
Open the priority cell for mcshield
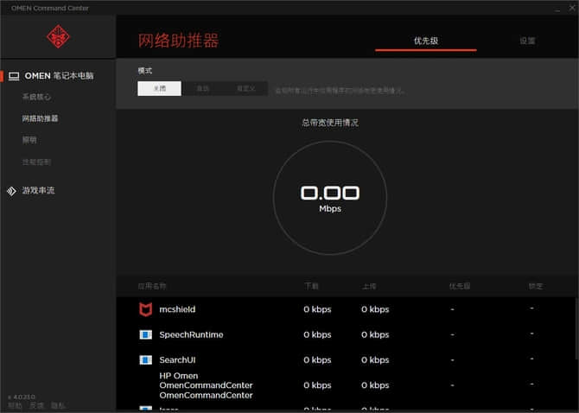(x=452, y=309)
